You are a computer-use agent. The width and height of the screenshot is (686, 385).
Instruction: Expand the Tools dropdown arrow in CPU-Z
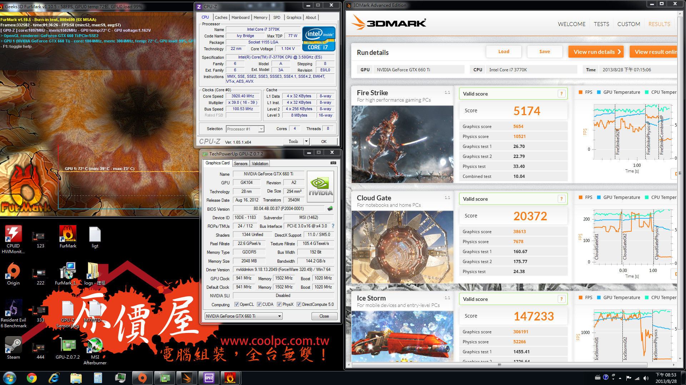pyautogui.click(x=306, y=142)
